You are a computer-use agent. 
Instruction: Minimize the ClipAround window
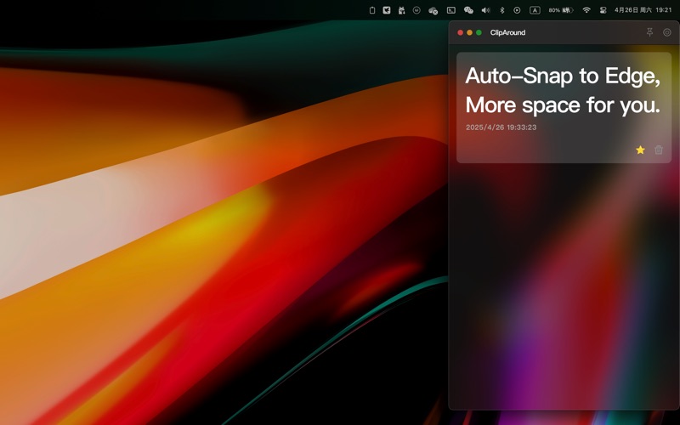pos(470,32)
